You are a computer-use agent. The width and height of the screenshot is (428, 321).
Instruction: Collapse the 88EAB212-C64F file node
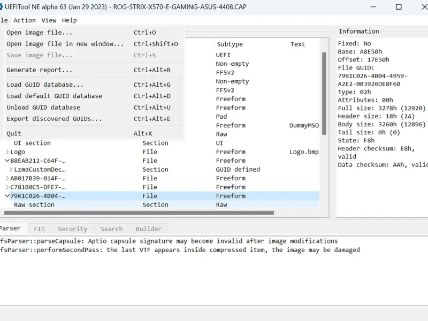pos(7,160)
